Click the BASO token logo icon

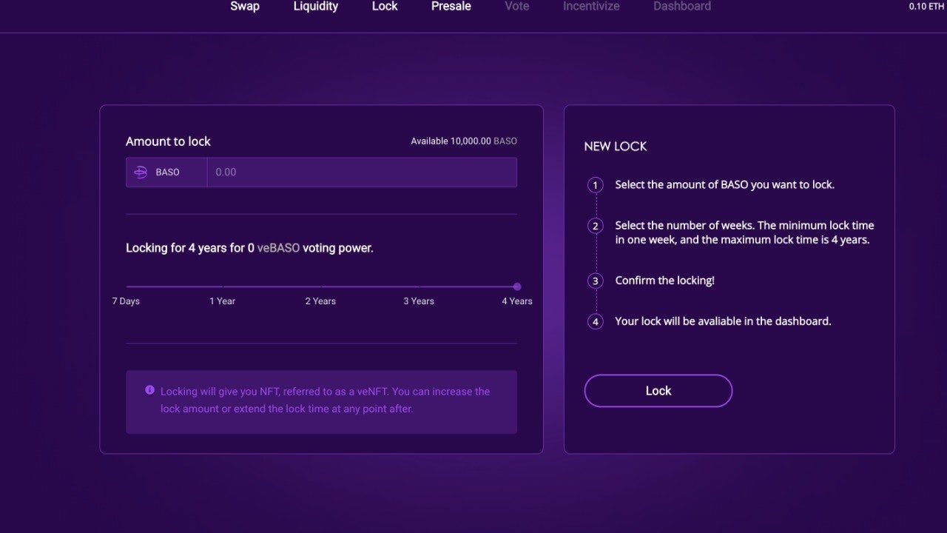[141, 172]
